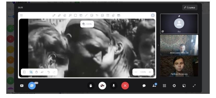Collapse the participants side panel arrow
This screenshot has height=98, width=216.
(x=158, y=45)
